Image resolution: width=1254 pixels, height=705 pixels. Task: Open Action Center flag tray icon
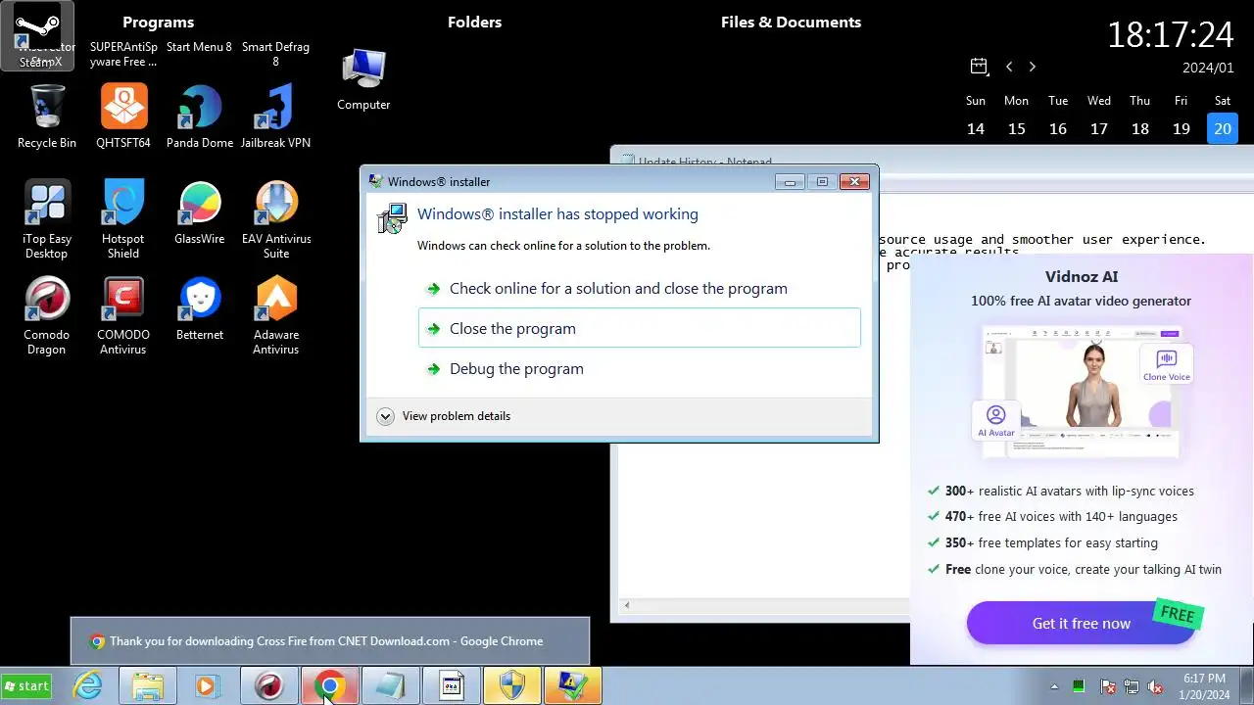pos(1108,686)
